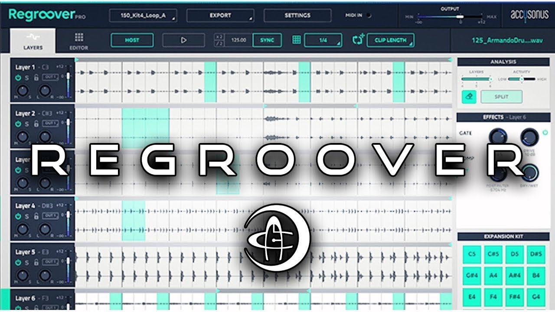Switch to the EDITOR tab
This screenshot has height=312, width=555.
point(79,41)
